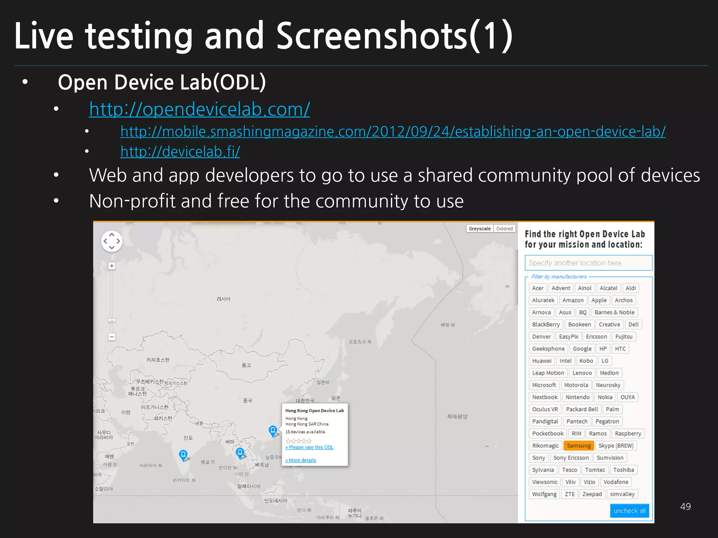This screenshot has width=718, height=538.
Task: Toggle the OUYA manufacturer filter
Action: (628, 397)
